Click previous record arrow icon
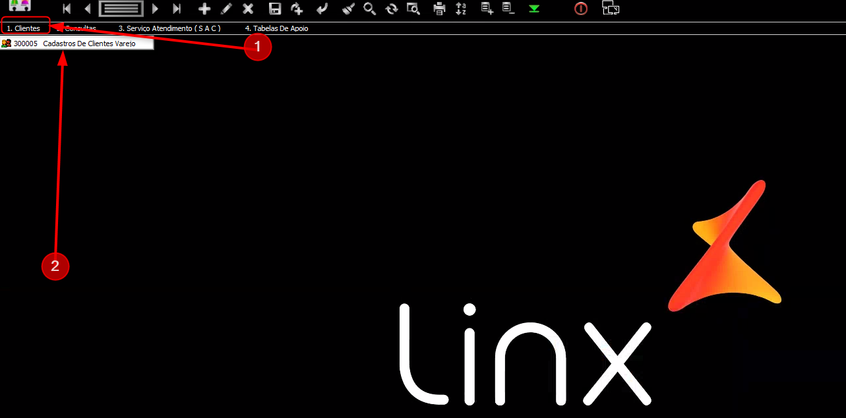The height and width of the screenshot is (418, 846). pos(88,9)
